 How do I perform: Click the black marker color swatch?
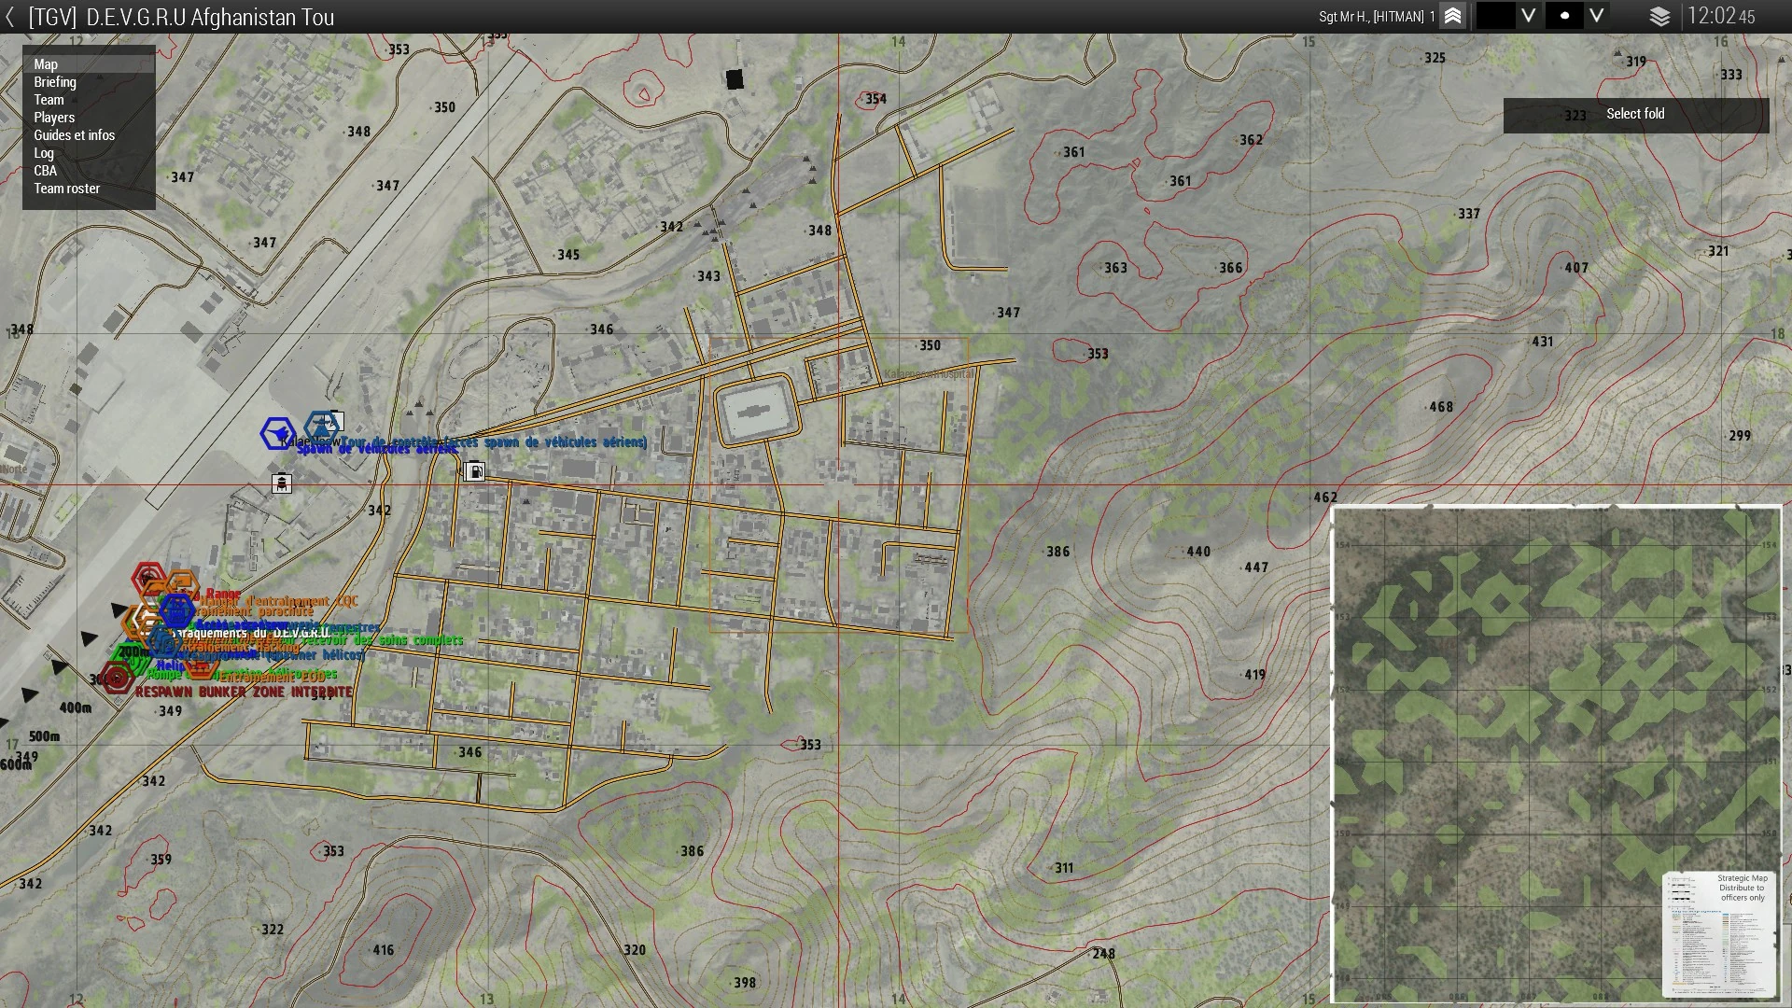tap(1495, 17)
